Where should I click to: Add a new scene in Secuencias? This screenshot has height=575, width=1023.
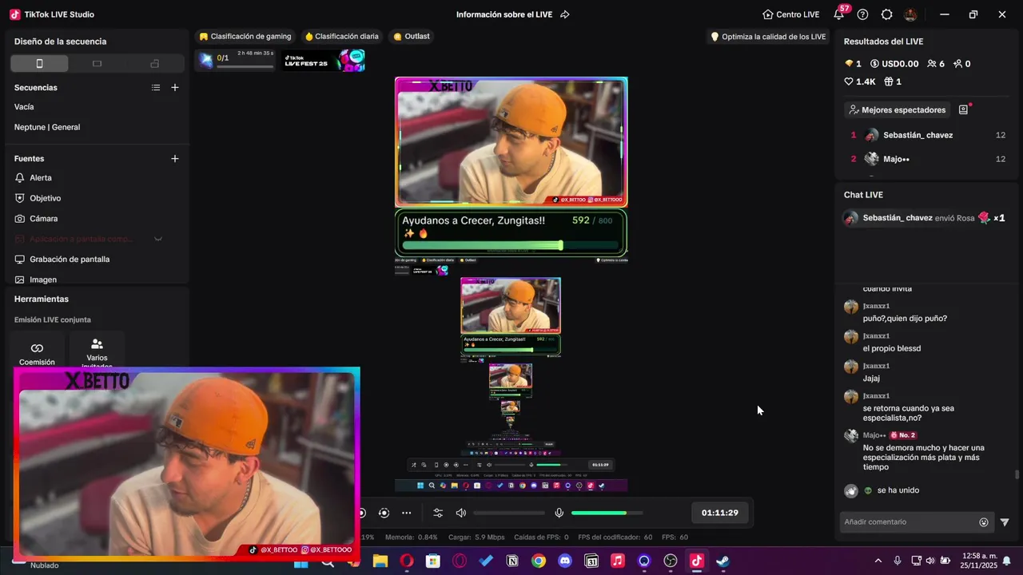tap(175, 88)
